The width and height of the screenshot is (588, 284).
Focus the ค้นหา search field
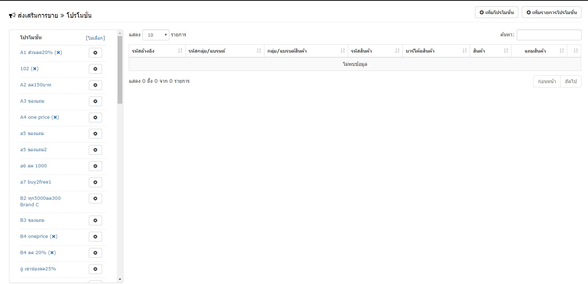pyautogui.click(x=549, y=35)
